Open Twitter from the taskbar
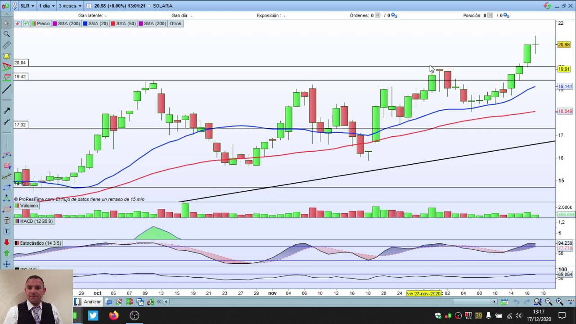Screen dimensions: 576x324 (x=93, y=315)
